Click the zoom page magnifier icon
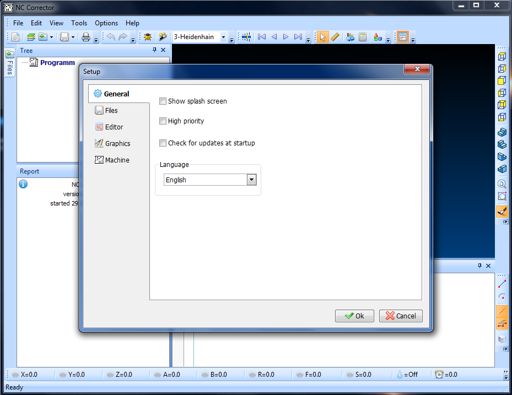This screenshot has height=395, width=512. tap(502, 184)
